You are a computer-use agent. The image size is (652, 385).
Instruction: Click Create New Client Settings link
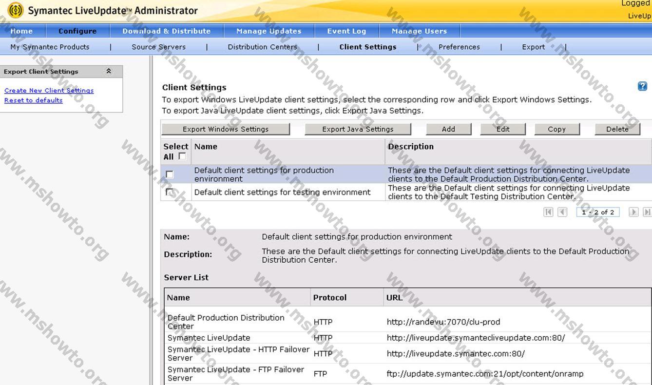point(49,90)
